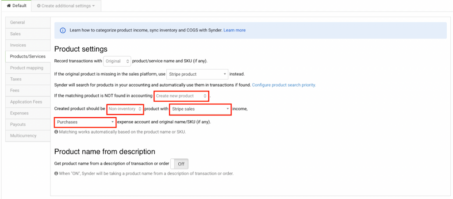Go to the Product mapping section

pos(27,68)
